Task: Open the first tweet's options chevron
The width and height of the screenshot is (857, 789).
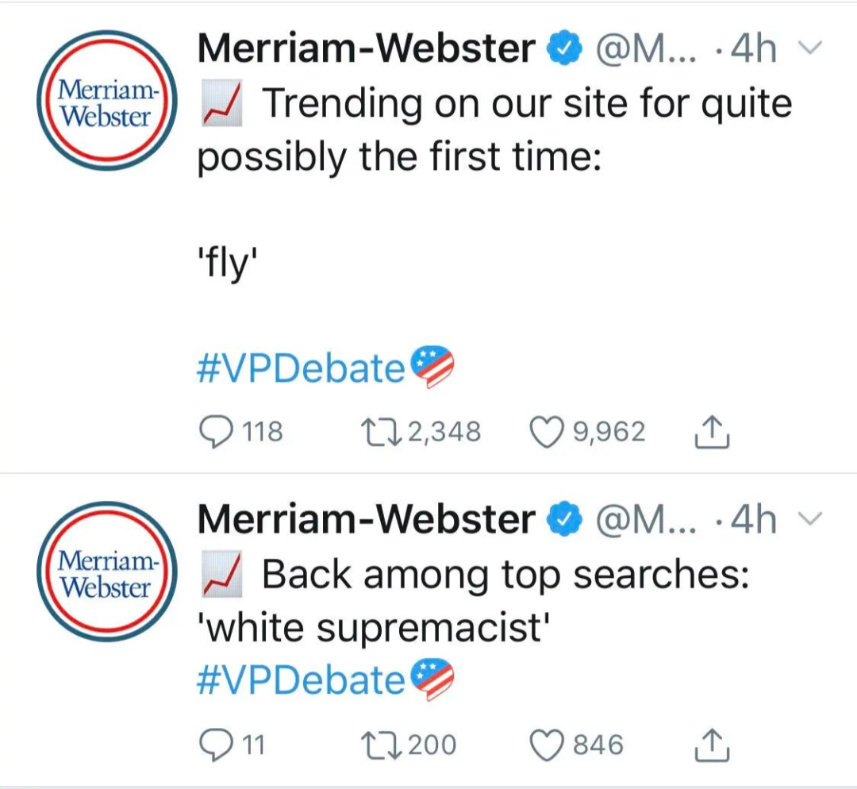Action: [x=810, y=48]
